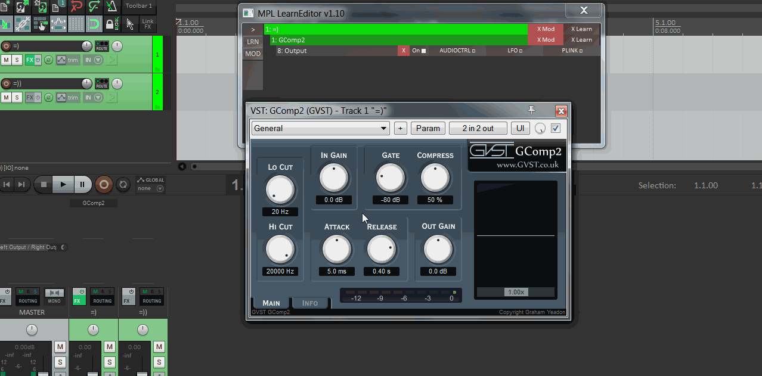
Task: Click the Compress knob in GComp2
Action: click(435, 178)
